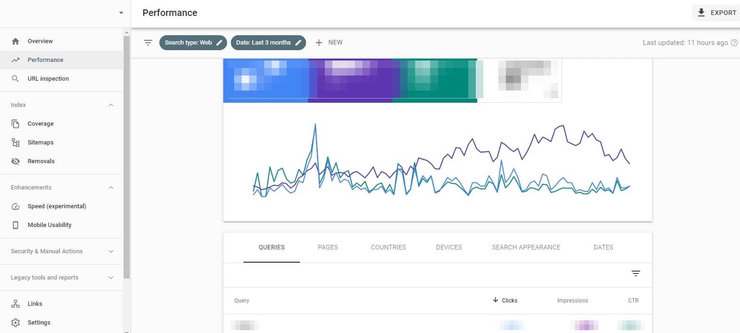Open the Overview home icon

coord(16,41)
